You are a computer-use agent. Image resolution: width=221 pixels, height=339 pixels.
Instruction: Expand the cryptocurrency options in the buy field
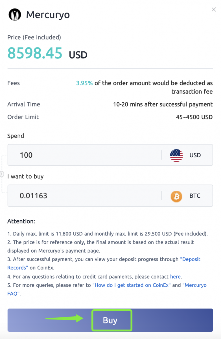186,195
